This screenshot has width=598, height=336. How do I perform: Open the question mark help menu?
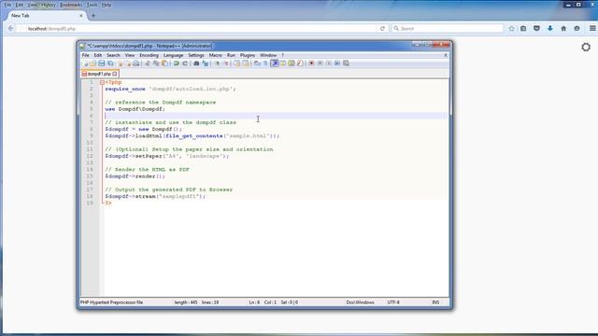point(282,55)
